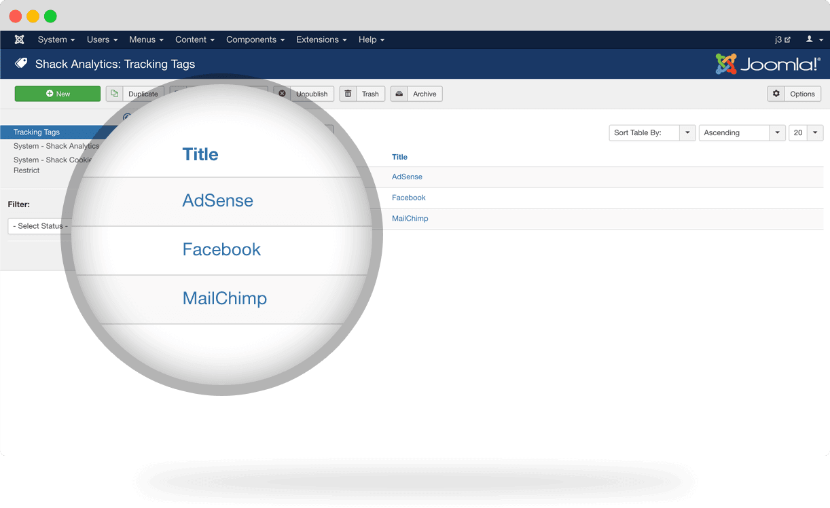This screenshot has height=508, width=830.
Task: Open the Menus menu
Action: point(147,39)
